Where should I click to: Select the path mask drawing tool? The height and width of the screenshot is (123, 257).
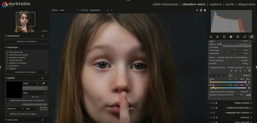(x=245, y=71)
